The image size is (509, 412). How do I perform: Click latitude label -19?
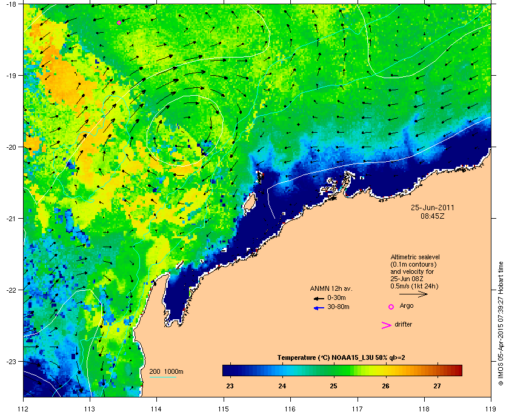click(x=10, y=75)
